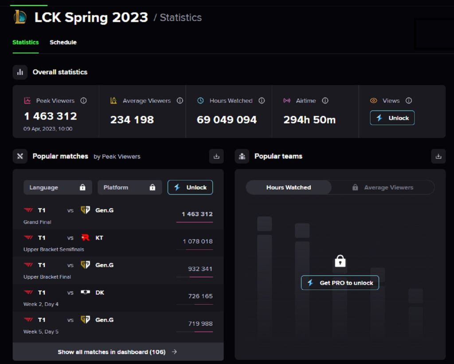Click T1 logo in Upper Bracket Semifinals row

point(28,237)
